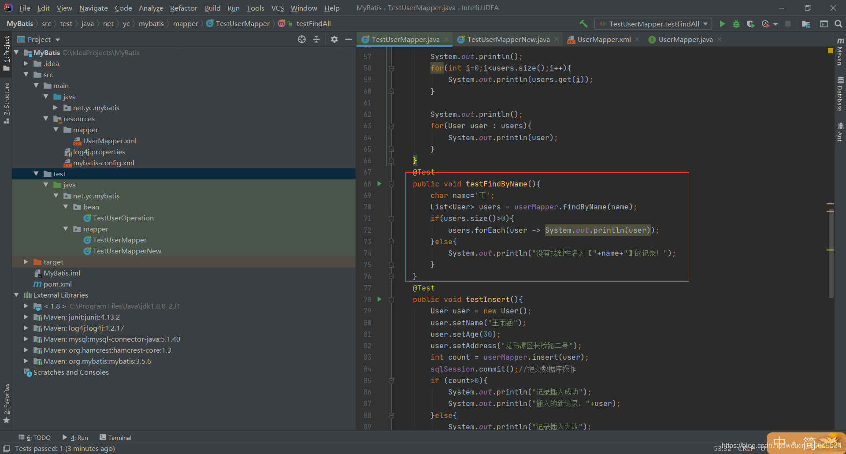846x454 pixels.
Task: Collapse External Libraries node
Action: 16,295
